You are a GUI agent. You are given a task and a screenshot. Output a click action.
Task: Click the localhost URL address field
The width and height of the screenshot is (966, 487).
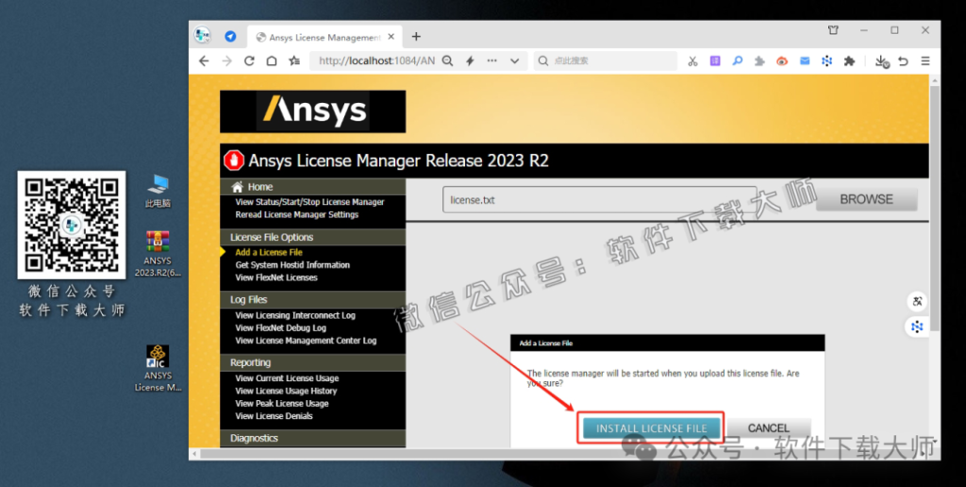click(x=377, y=61)
